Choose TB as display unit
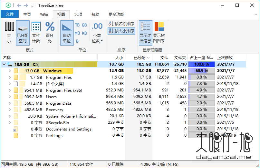The width and height of the screenshot is (260, 168). 77,25
